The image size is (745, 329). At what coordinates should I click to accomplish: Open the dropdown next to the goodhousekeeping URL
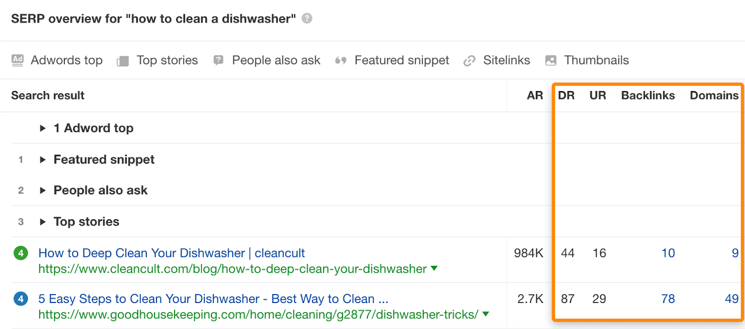pyautogui.click(x=485, y=315)
